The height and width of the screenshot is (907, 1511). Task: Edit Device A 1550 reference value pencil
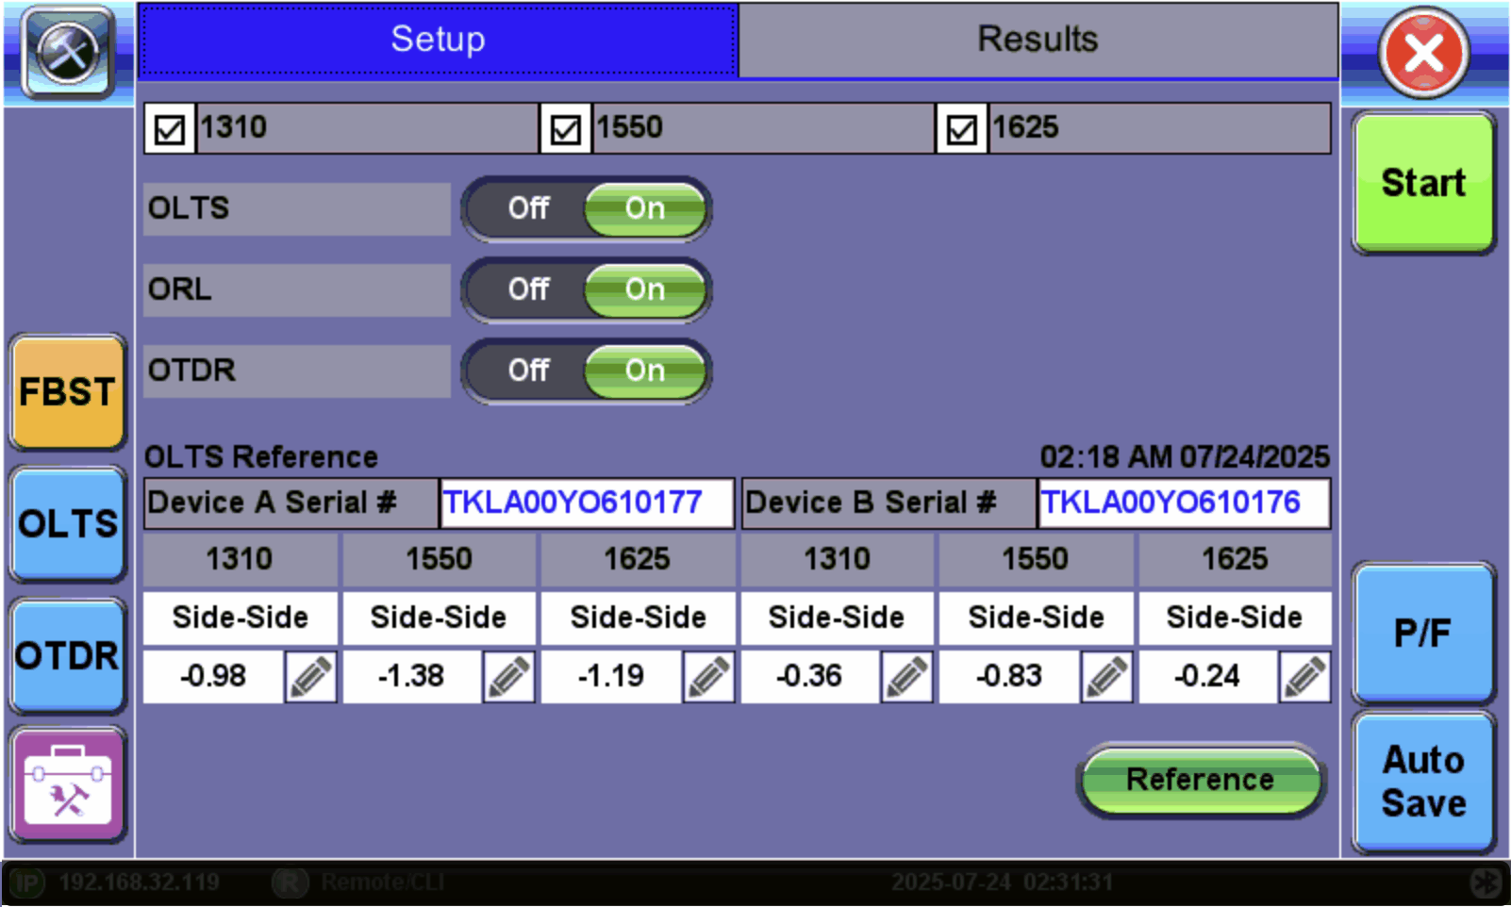point(509,677)
